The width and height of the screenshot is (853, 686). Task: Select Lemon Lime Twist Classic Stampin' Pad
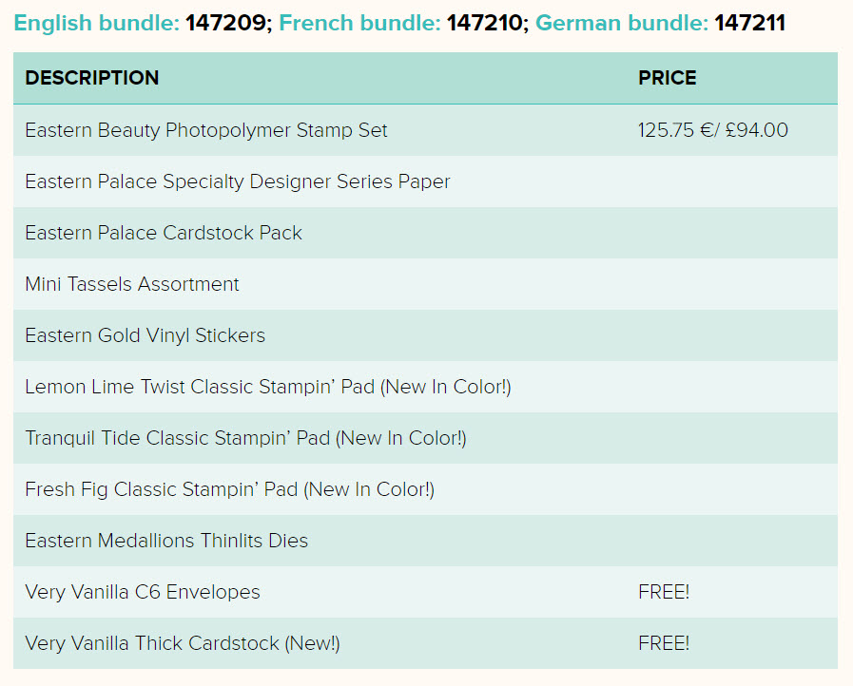[x=268, y=387]
